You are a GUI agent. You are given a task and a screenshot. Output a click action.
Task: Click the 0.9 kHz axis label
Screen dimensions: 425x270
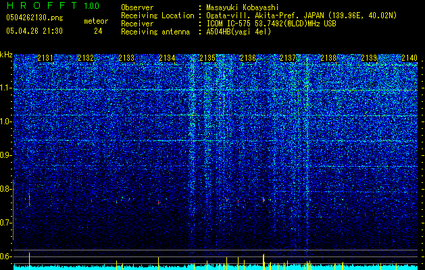[x=6, y=155]
